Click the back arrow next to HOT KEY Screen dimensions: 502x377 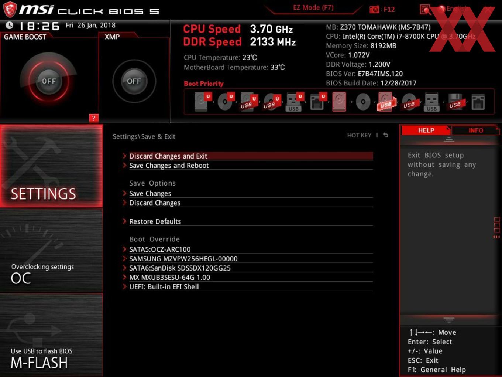(385, 135)
